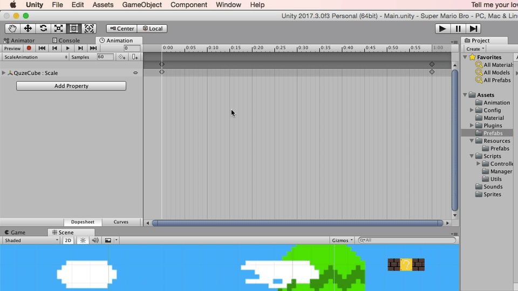Expand the Plugins folder
The height and width of the screenshot is (291, 518).
click(472, 126)
